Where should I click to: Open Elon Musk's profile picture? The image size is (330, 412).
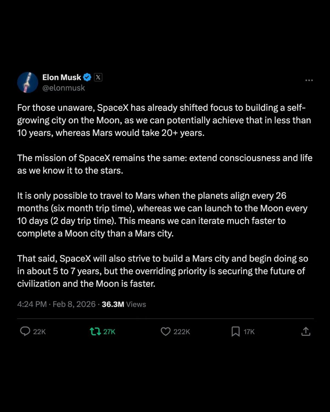(28, 82)
